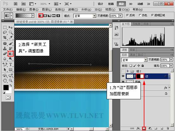Select the Eraser tool
This screenshot has width=175, height=131.
pos(5,54)
